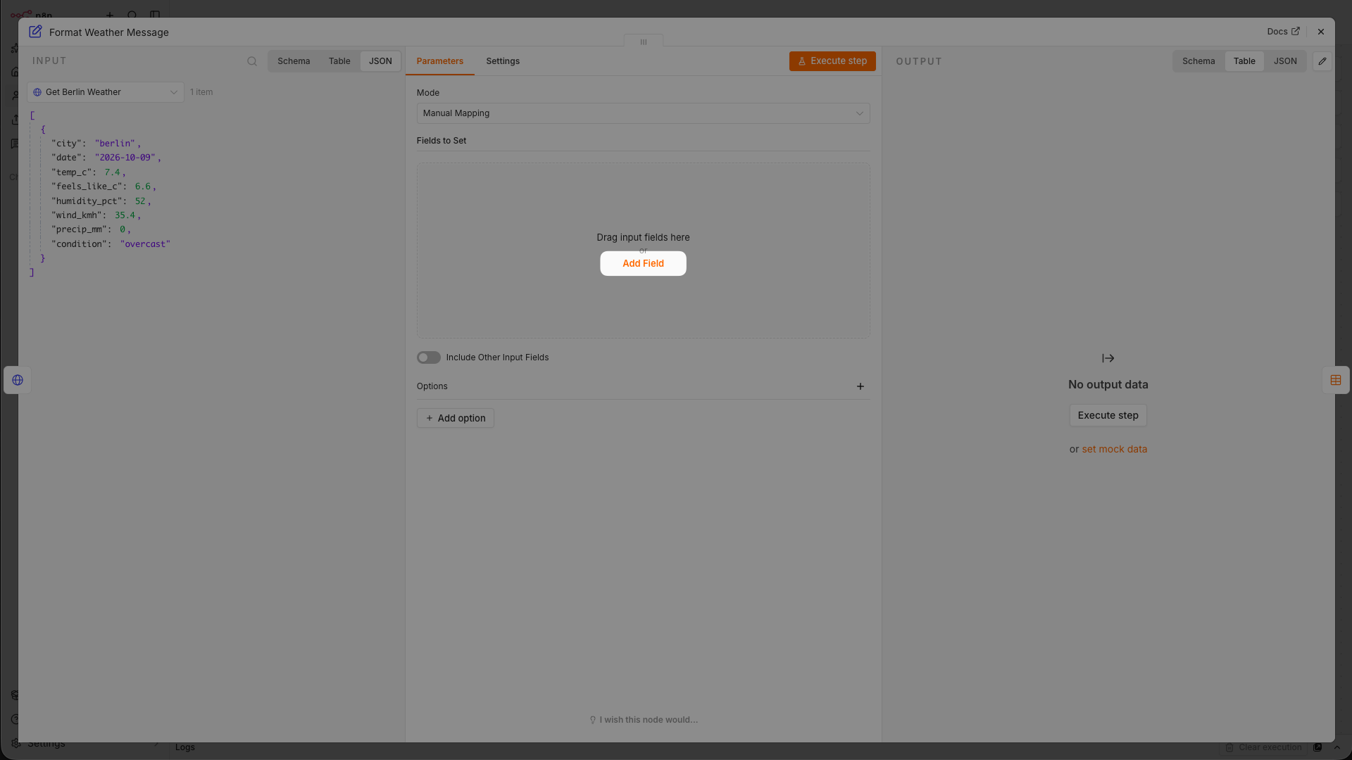Click the Logs label in the background window
Image resolution: width=1352 pixels, height=760 pixels.
(x=185, y=747)
